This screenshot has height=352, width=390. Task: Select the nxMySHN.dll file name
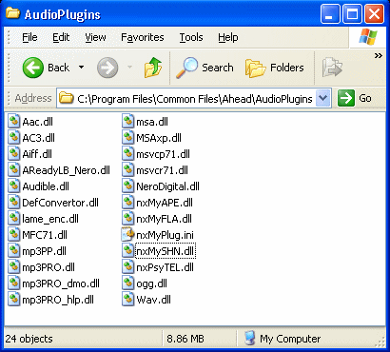[166, 251]
